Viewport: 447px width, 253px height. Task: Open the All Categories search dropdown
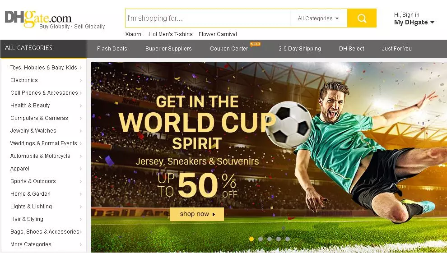click(x=319, y=18)
